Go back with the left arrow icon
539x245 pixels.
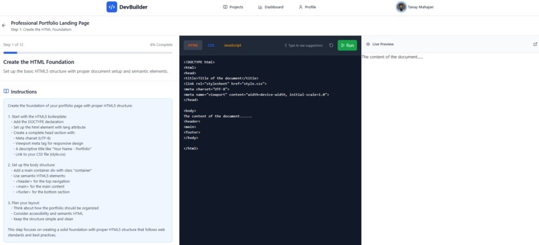coord(4,25)
